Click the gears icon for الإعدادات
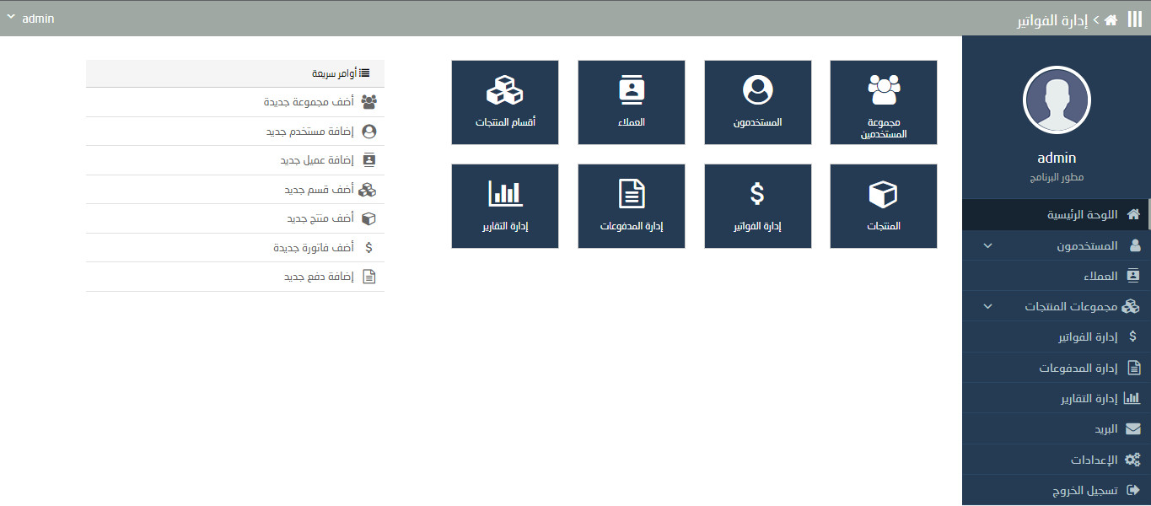The height and width of the screenshot is (506, 1151). click(1132, 460)
